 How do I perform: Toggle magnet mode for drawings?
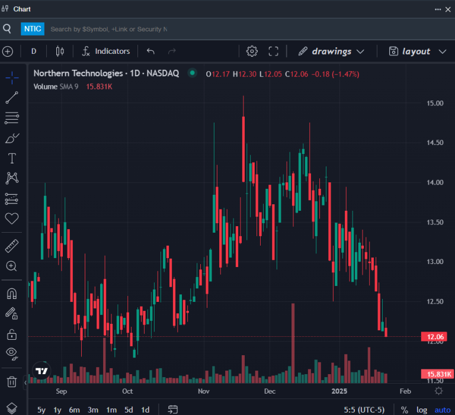(12, 294)
